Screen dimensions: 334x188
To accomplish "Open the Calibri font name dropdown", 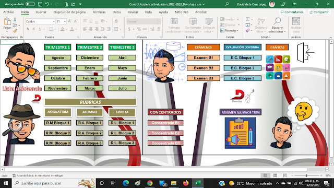I will click(x=54, y=21).
